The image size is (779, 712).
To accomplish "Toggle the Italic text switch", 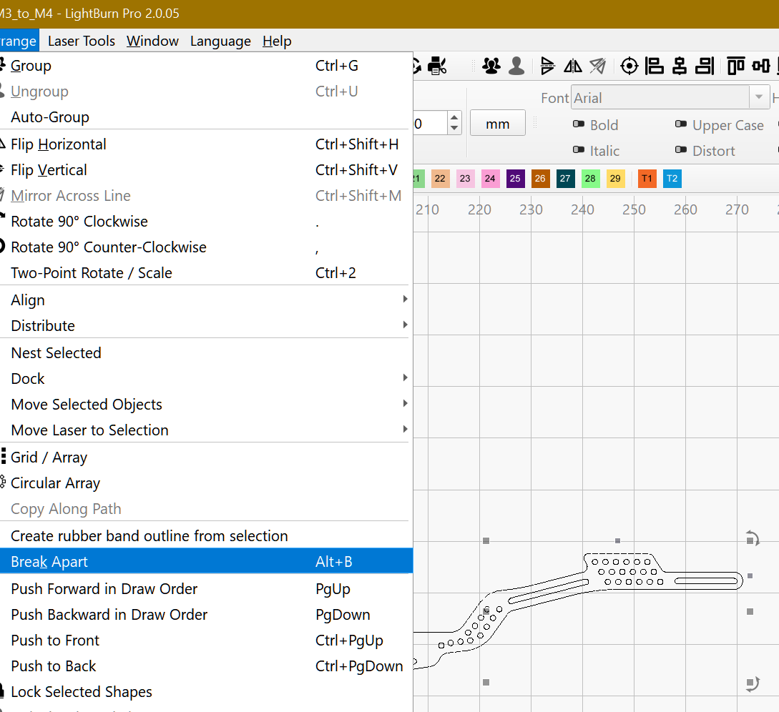I will tap(579, 151).
